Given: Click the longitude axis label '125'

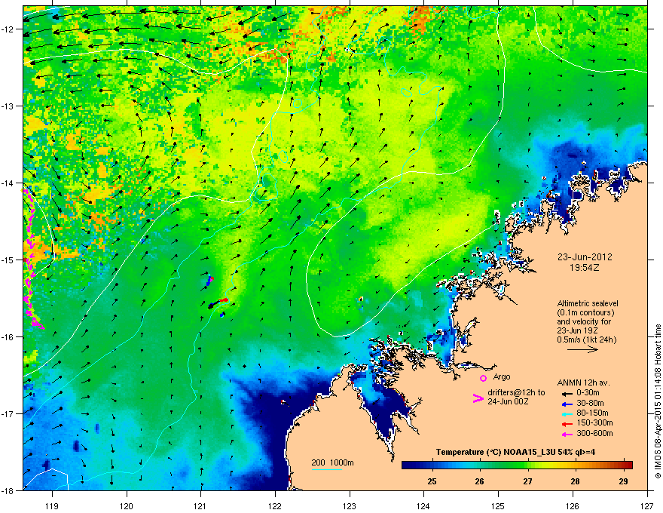Looking at the screenshot, I should pyautogui.click(x=498, y=505).
